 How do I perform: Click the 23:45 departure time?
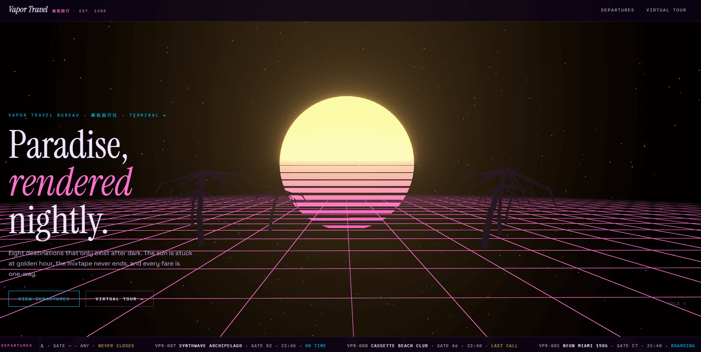tap(289, 346)
